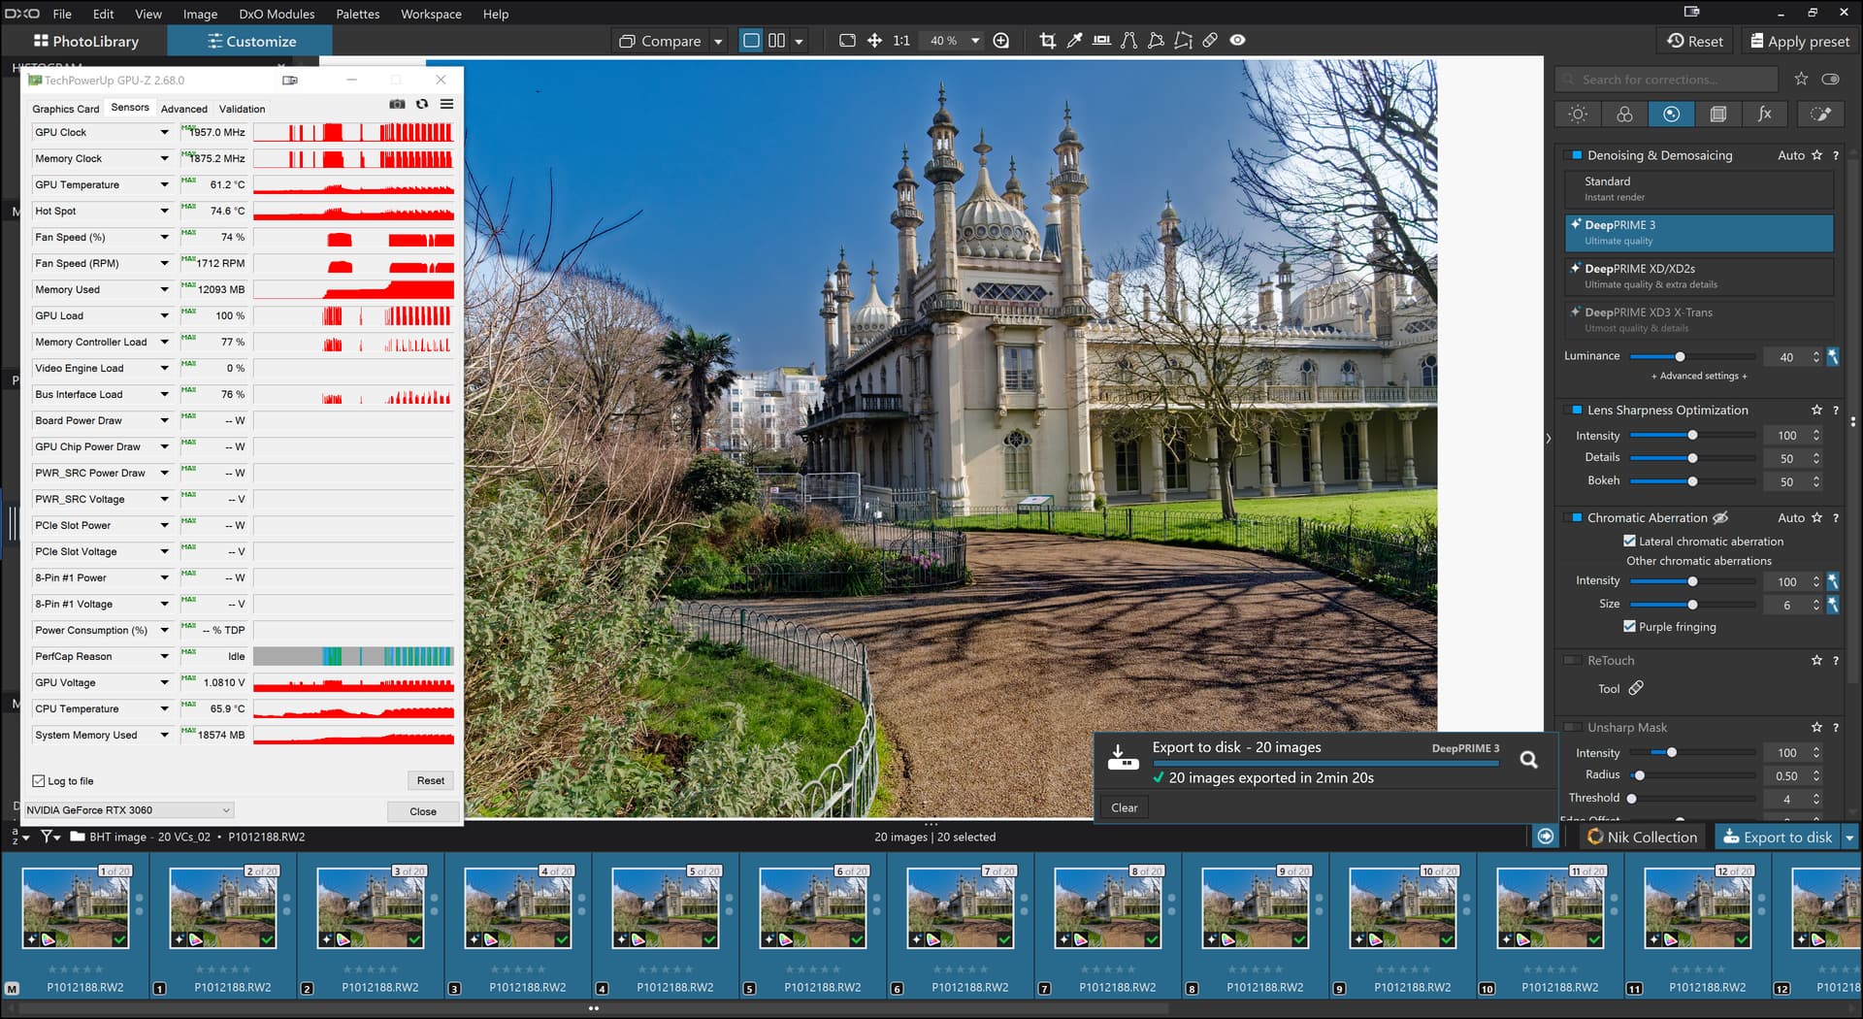
Task: Click the GPU-Z screenshot camera icon
Action: [x=397, y=104]
